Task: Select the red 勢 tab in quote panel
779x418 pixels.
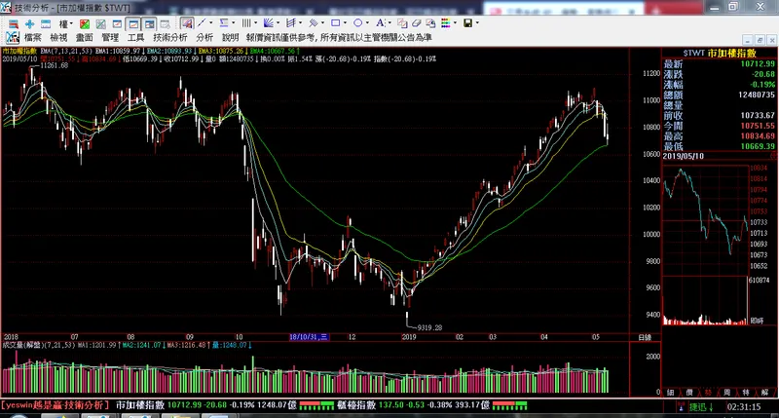Action: (x=708, y=392)
